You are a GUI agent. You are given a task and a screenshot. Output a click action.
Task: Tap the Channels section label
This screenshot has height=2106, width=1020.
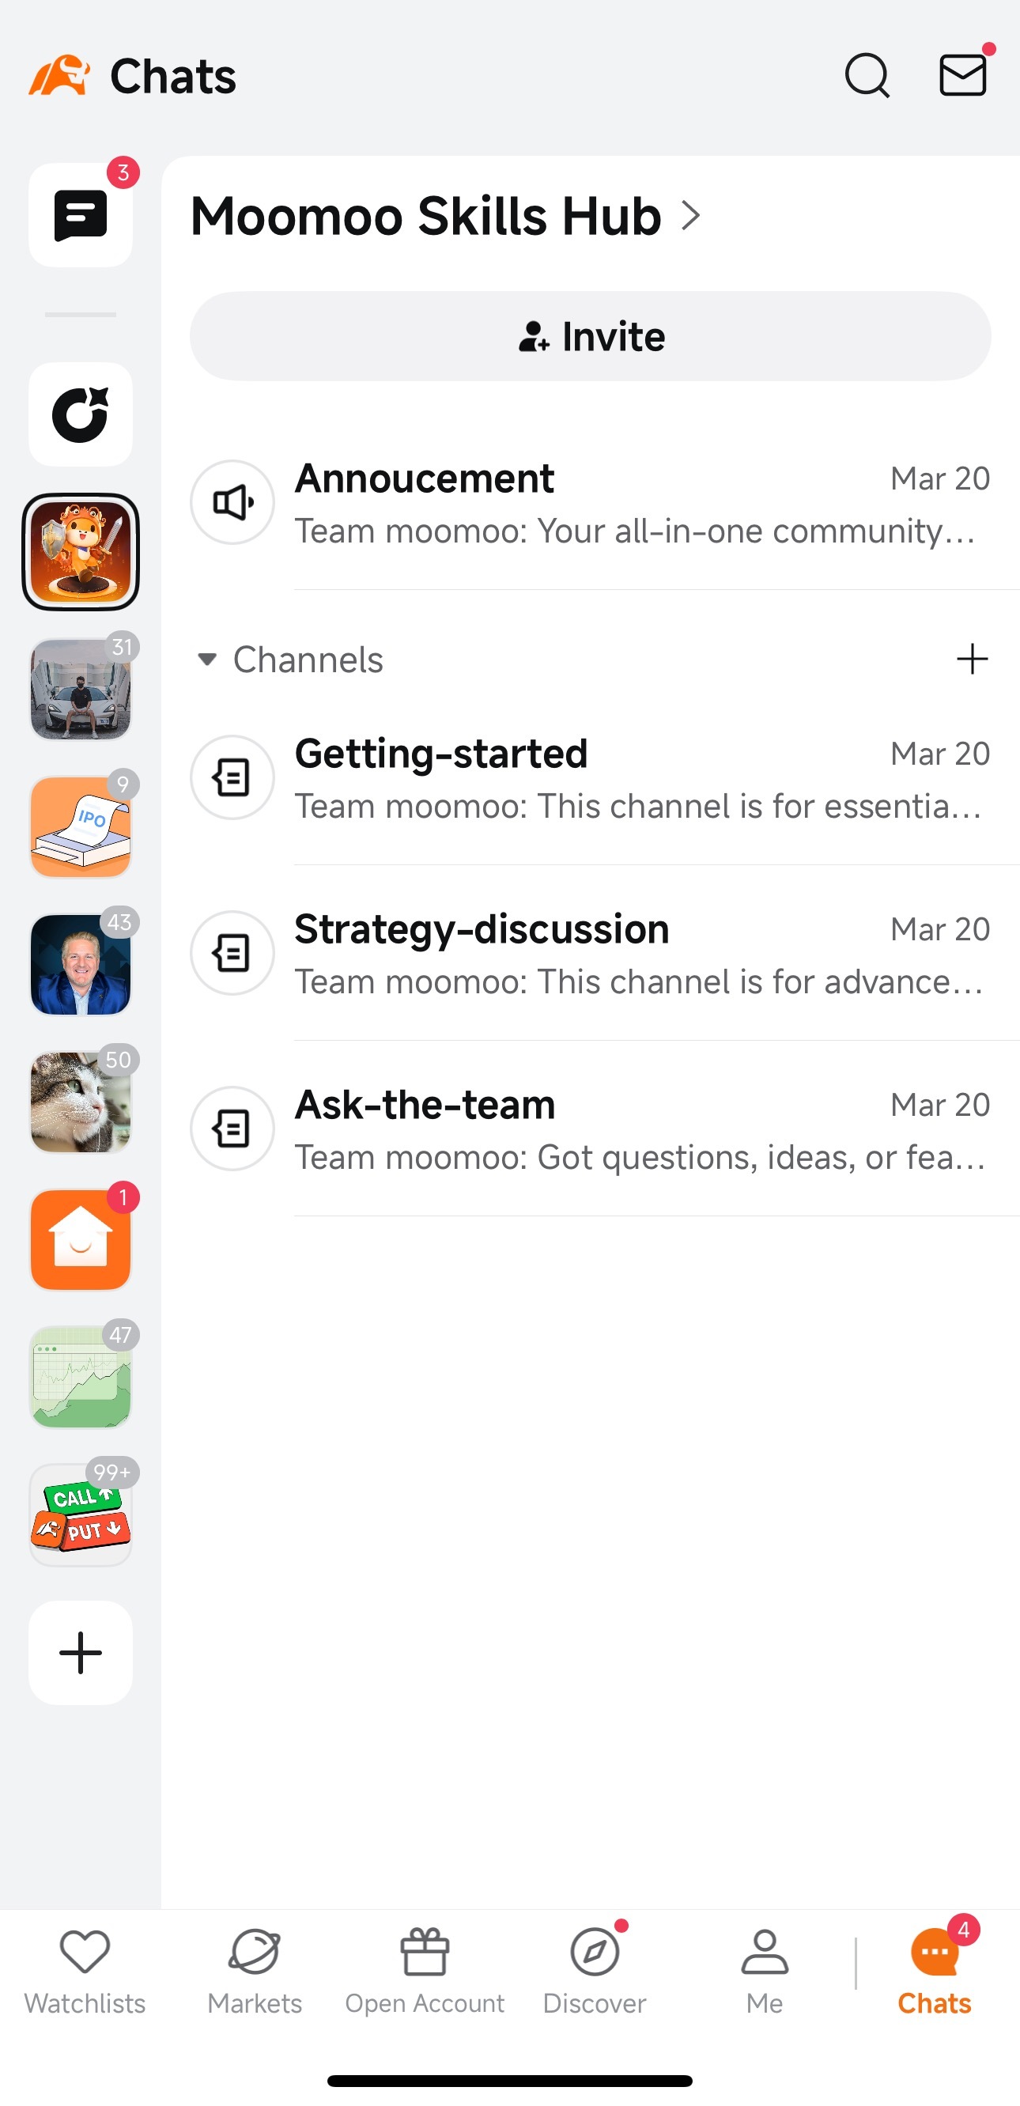tap(308, 659)
